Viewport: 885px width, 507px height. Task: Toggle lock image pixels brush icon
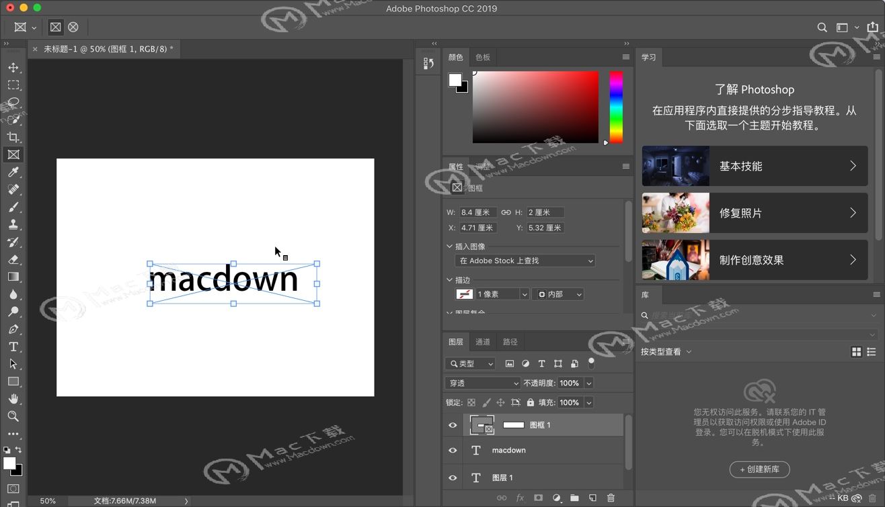[x=486, y=402]
